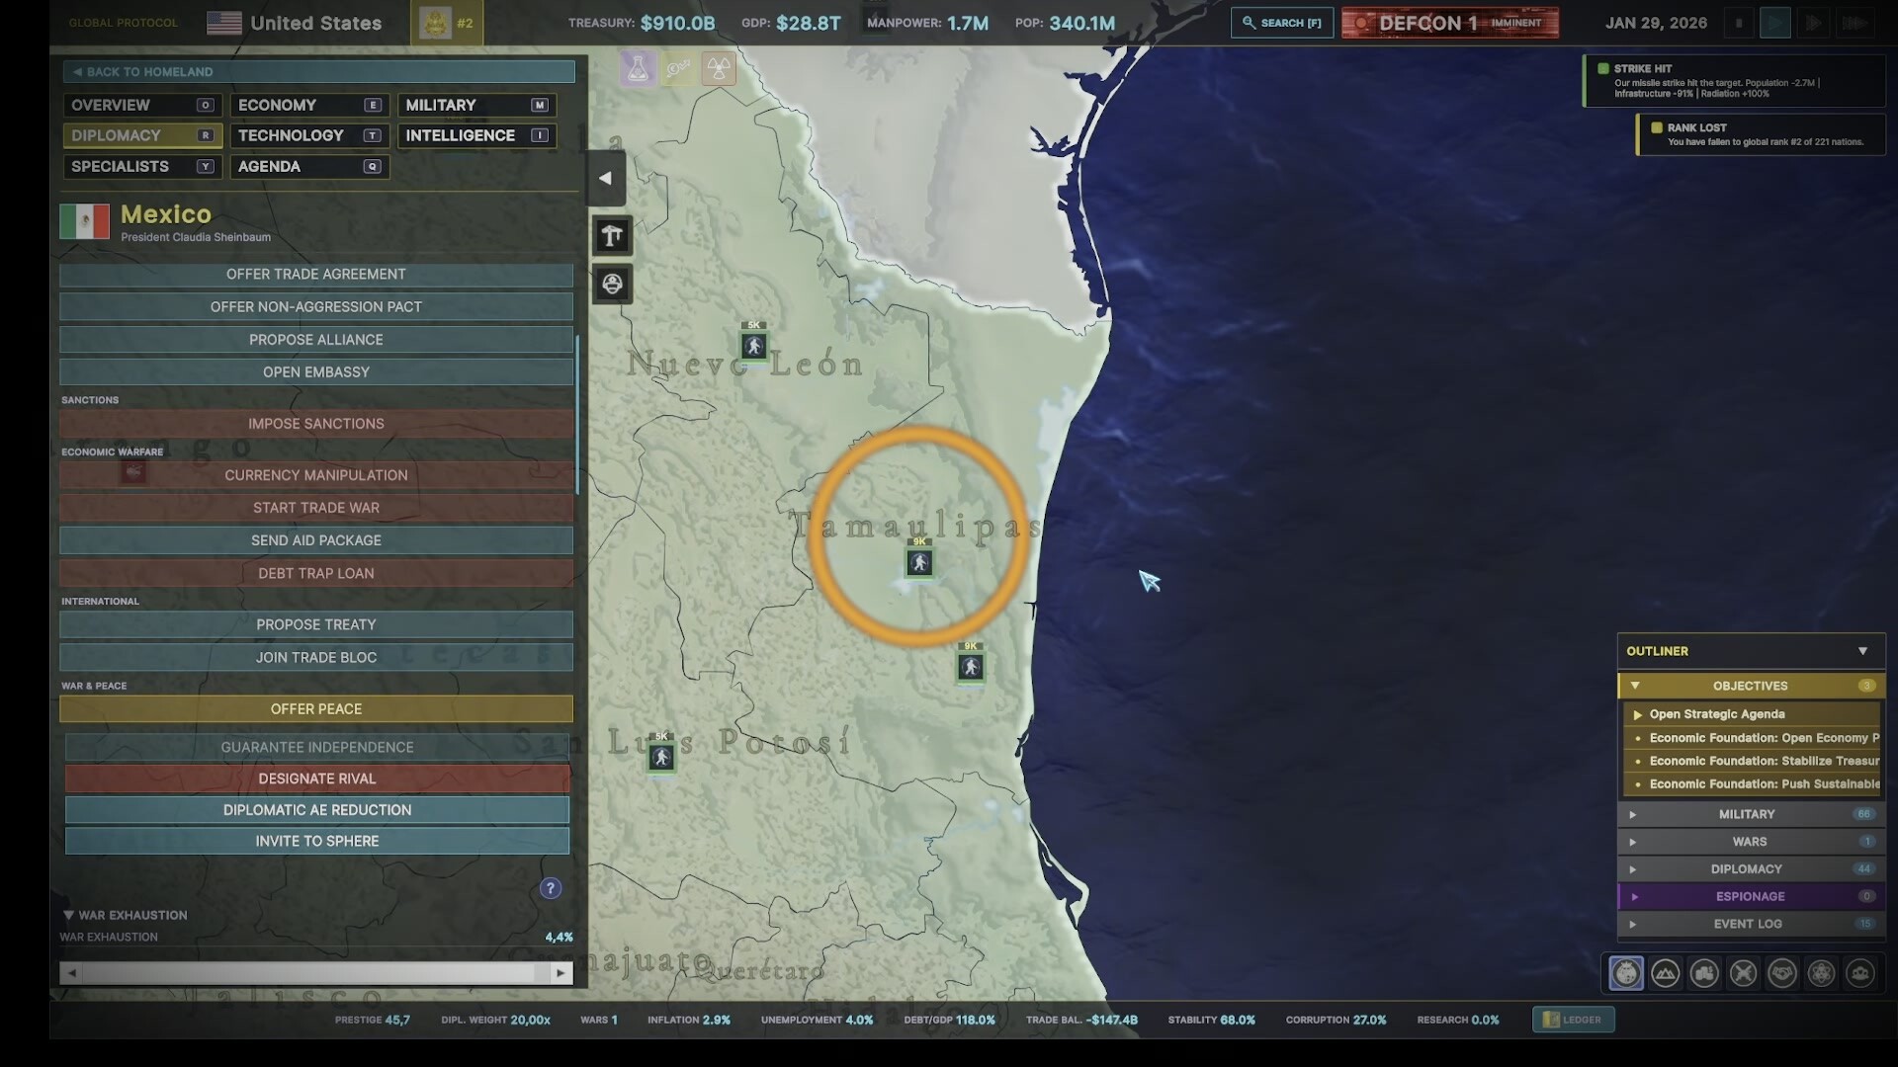Set double speed with fast-forward button
Screen dimensions: 1898x1067
pos(1814,23)
